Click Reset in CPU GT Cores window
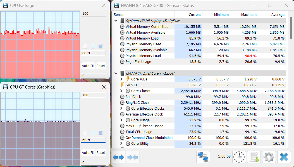294x167 pixels. coord(101,153)
